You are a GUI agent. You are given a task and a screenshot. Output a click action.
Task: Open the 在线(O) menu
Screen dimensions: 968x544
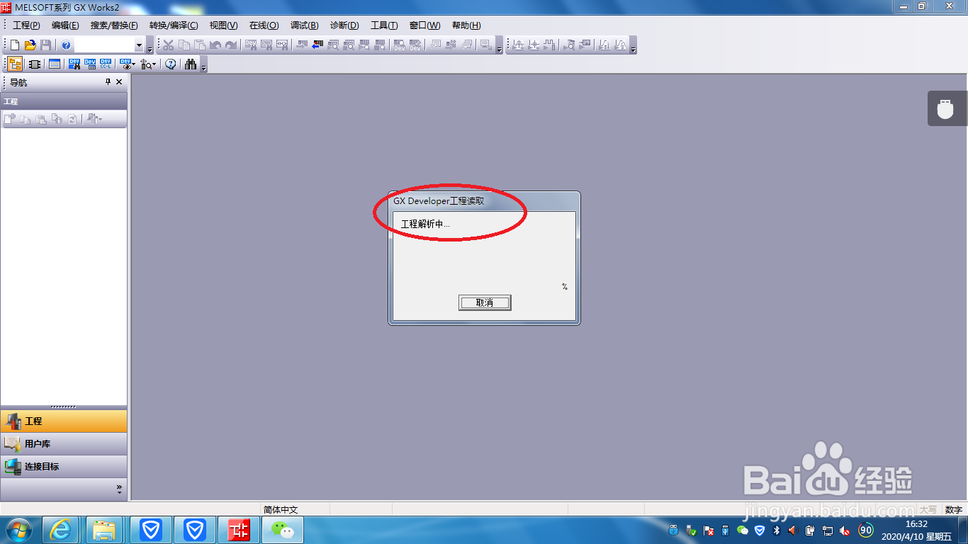click(264, 25)
